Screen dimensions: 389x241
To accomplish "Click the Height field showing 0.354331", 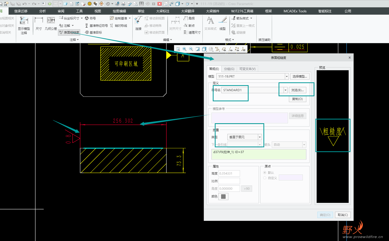I will tap(229, 173).
